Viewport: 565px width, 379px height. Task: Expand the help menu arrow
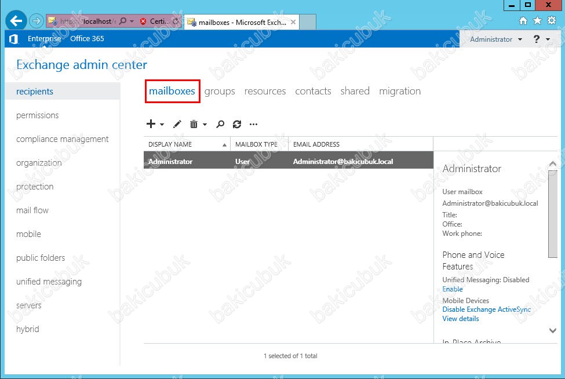(548, 39)
